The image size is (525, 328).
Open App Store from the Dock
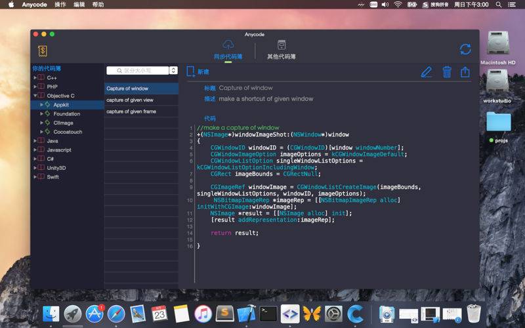point(94,314)
